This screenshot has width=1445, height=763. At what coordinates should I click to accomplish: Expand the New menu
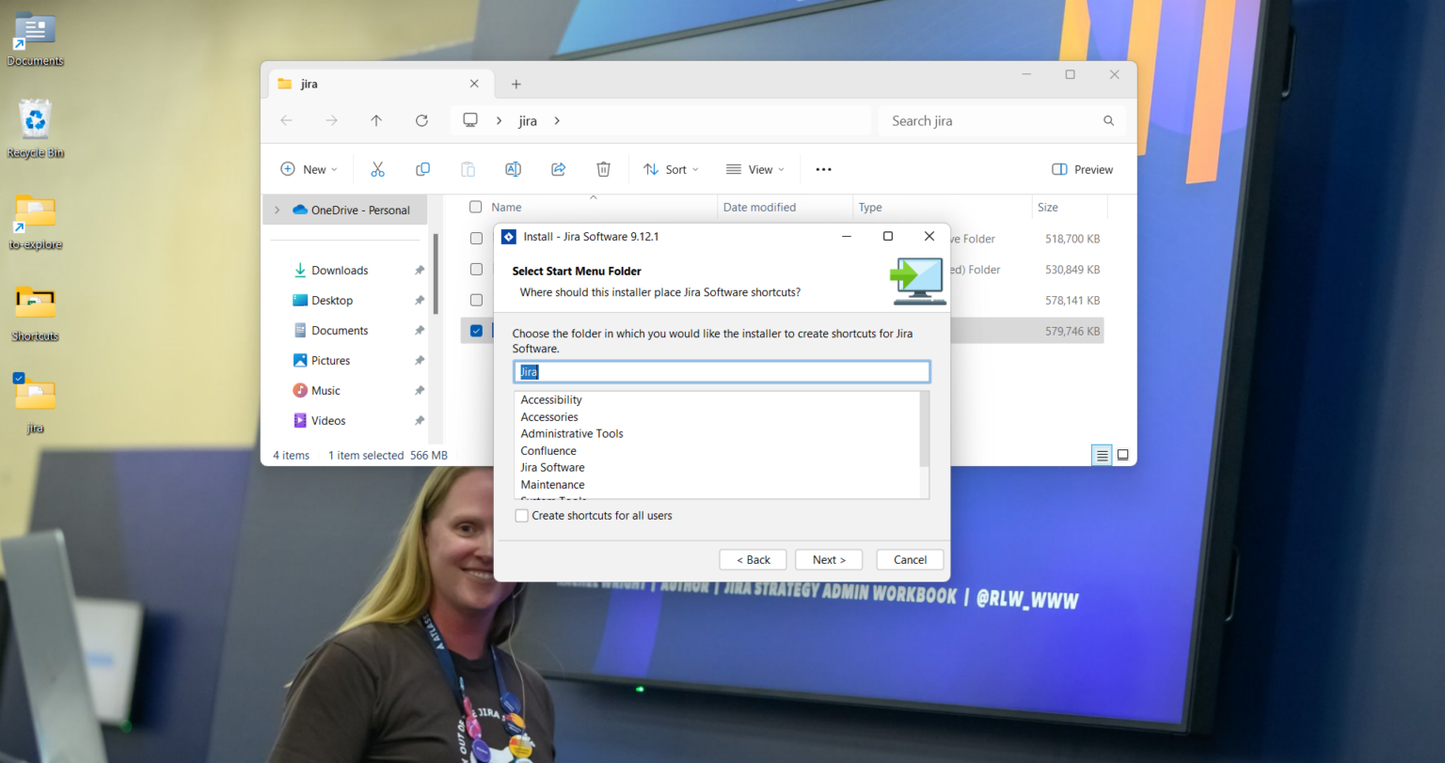point(309,169)
